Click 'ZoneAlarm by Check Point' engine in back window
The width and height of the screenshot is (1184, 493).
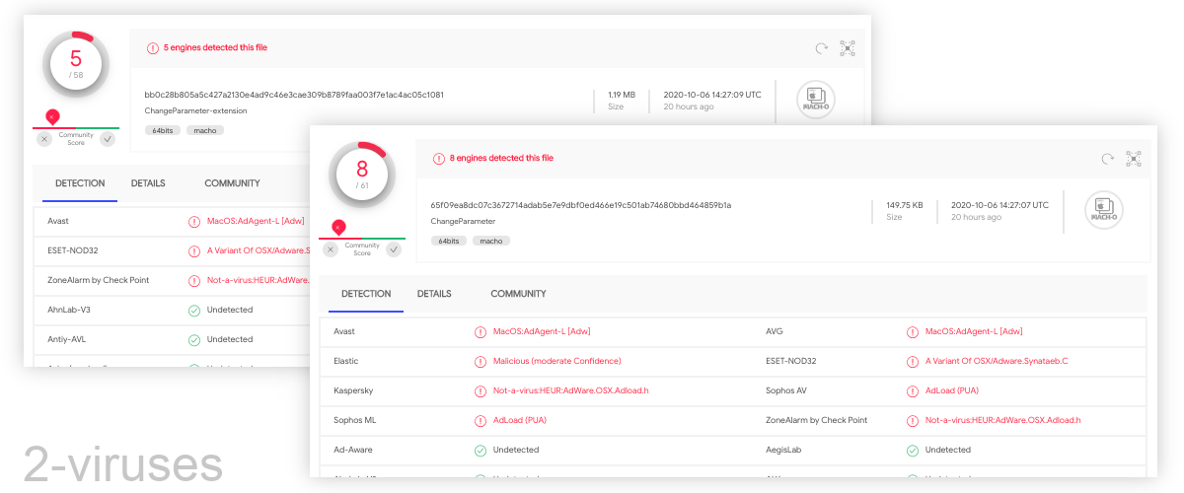pos(99,280)
